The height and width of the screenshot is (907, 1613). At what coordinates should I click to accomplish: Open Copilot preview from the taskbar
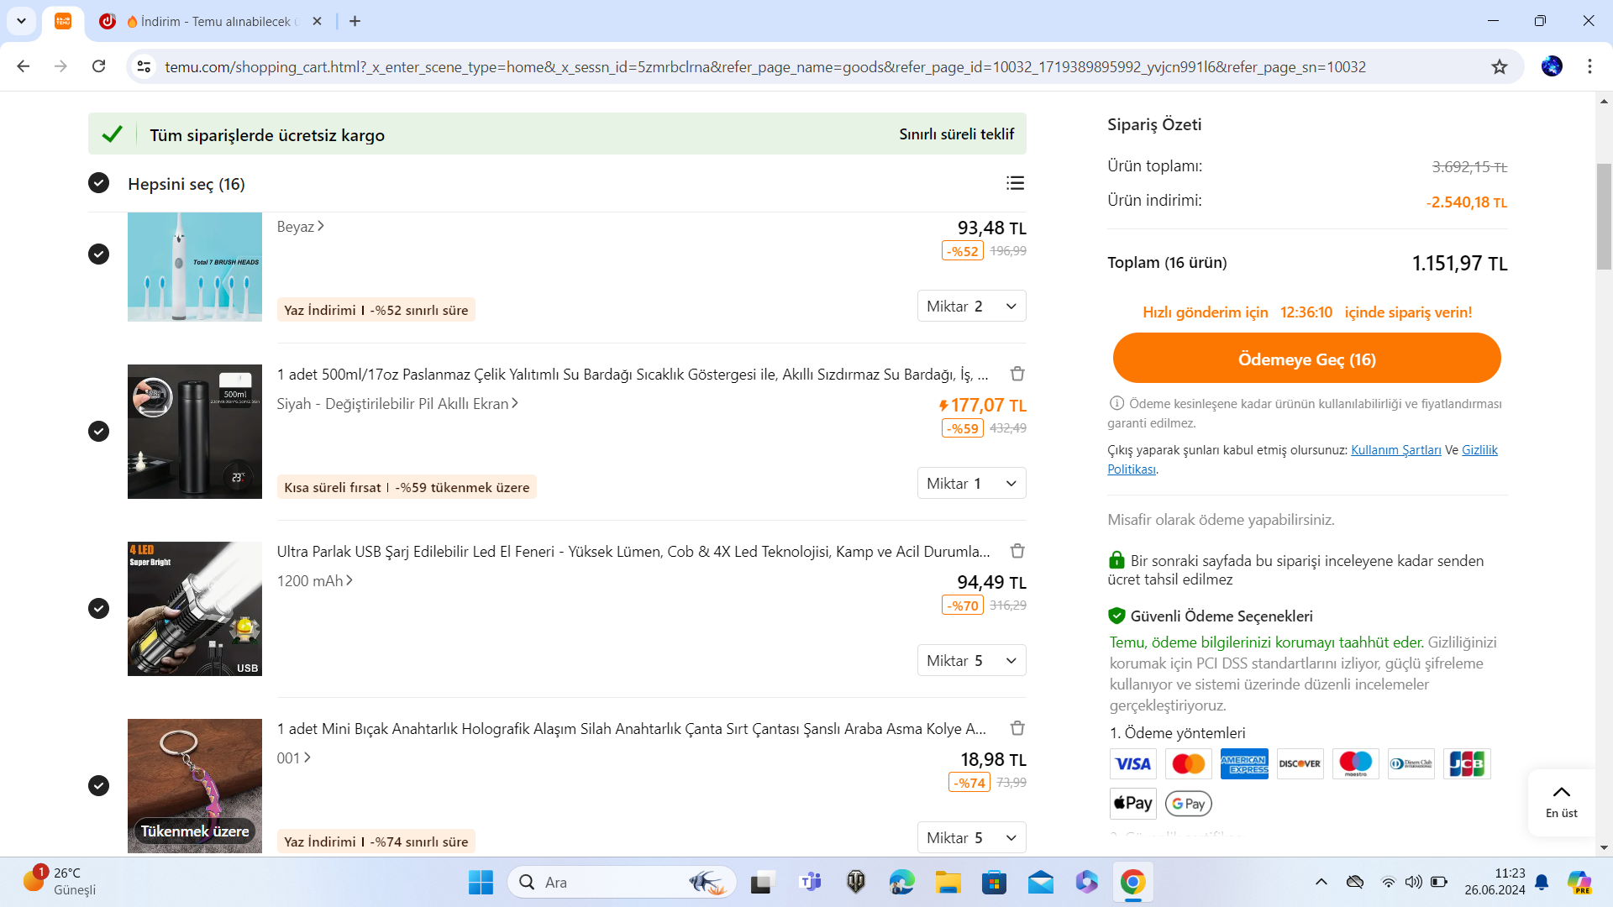click(x=1579, y=882)
